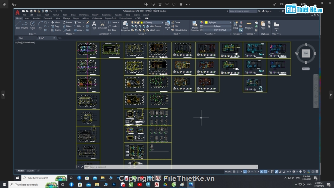
Task: Select the Array tool
Action: click(78, 30)
